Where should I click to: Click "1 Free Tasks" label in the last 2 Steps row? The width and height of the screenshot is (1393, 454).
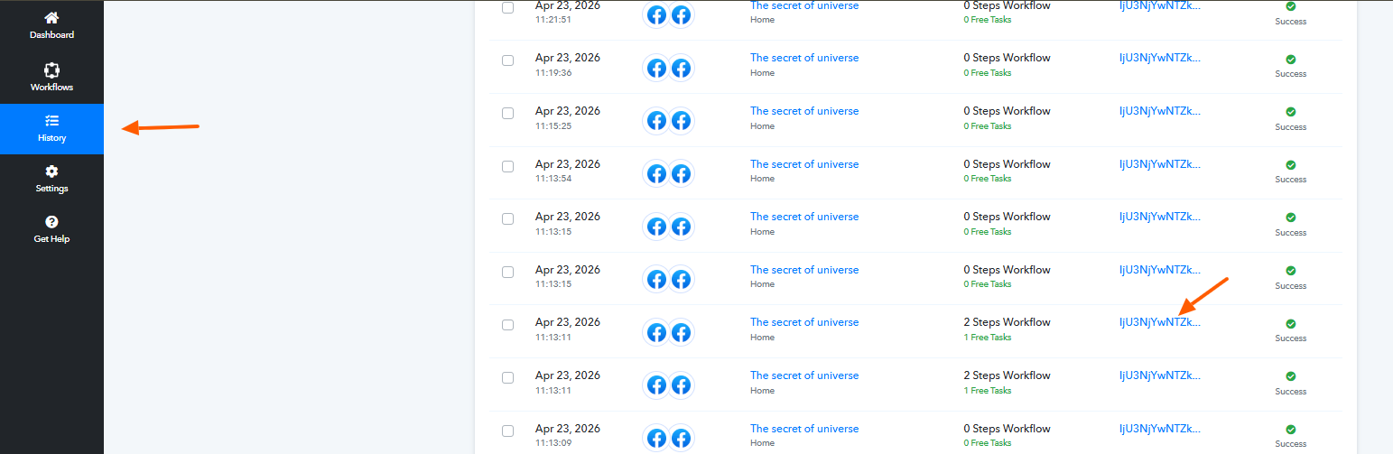988,391
